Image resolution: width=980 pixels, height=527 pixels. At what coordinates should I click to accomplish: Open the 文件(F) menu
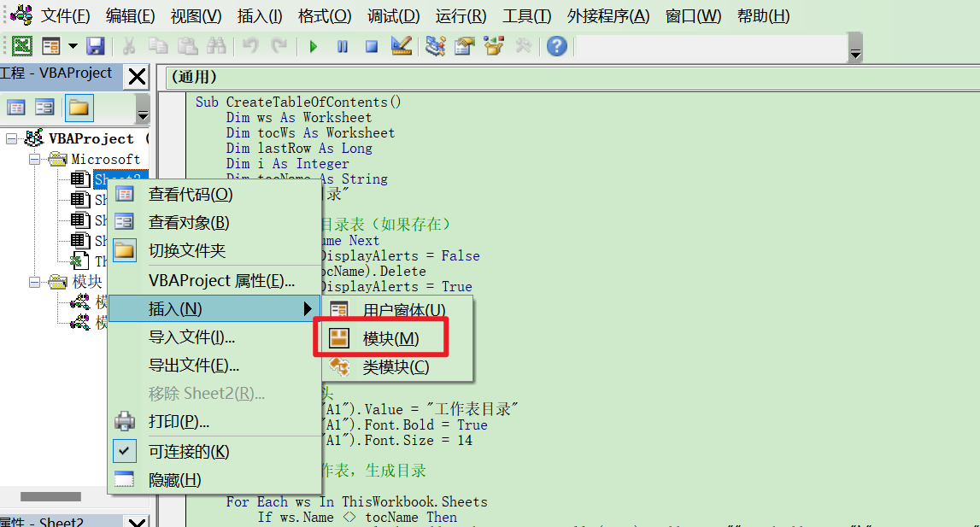coord(66,15)
